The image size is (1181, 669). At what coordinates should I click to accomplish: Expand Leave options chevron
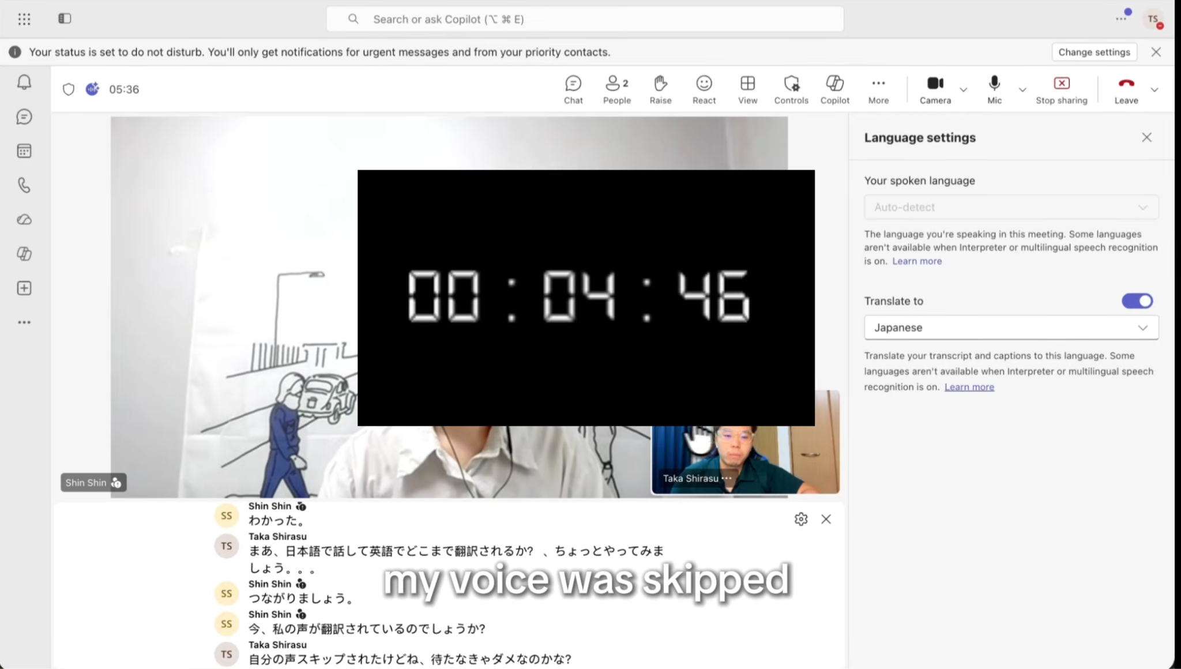pyautogui.click(x=1154, y=89)
